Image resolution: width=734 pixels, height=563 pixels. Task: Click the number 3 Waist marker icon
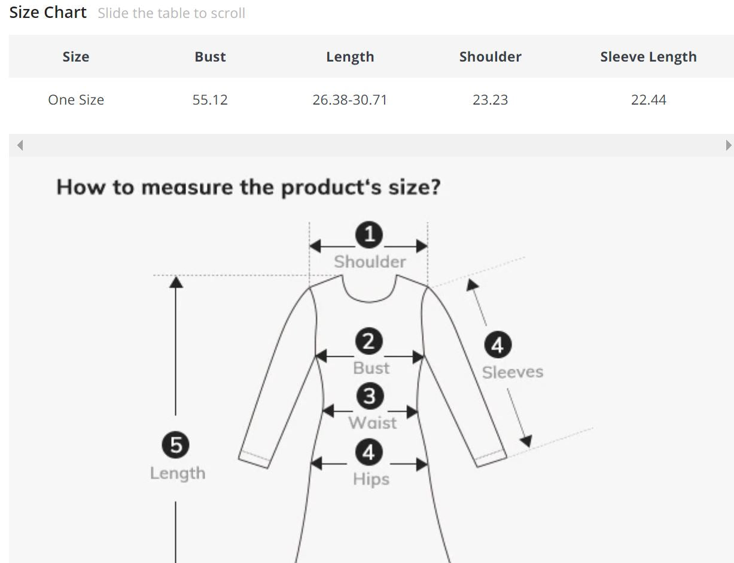point(370,396)
